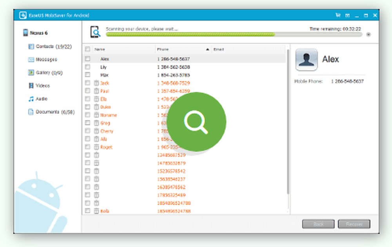
Task: Click the Messages envelope icon
Action: [x=31, y=60]
